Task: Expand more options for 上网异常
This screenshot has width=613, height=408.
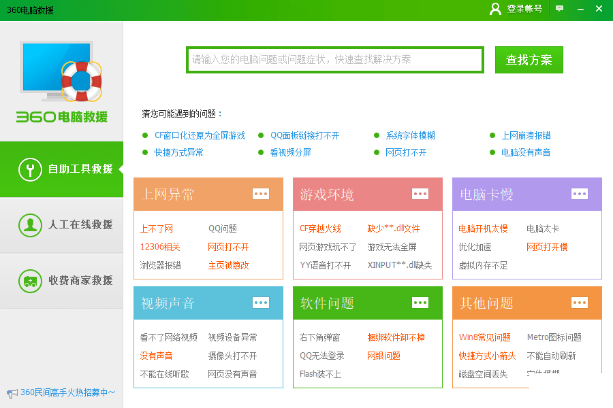Action: [x=261, y=194]
